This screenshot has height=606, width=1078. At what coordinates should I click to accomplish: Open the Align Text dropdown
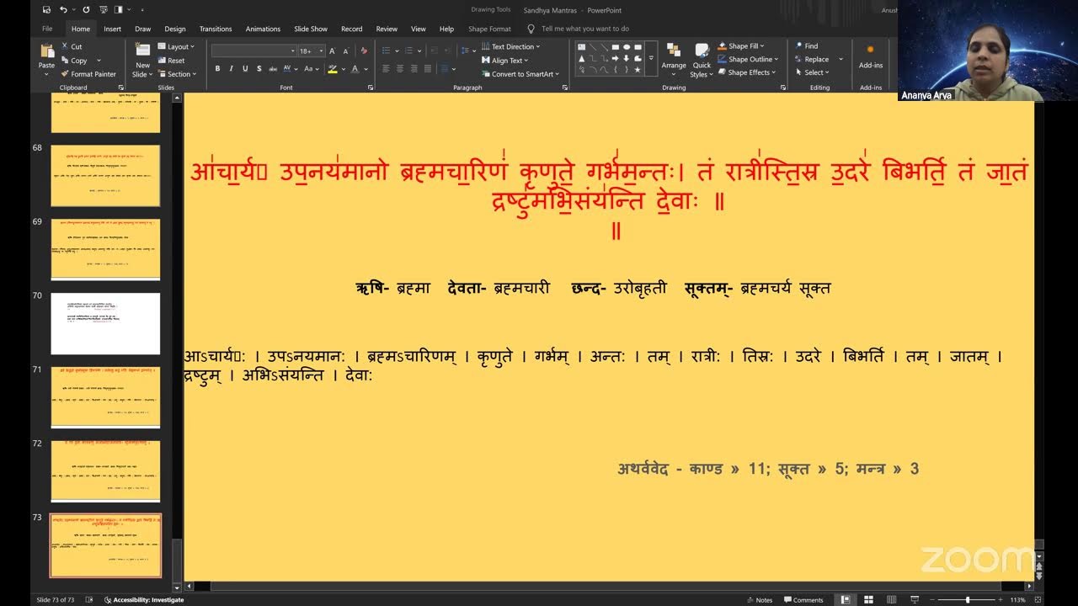click(x=505, y=61)
